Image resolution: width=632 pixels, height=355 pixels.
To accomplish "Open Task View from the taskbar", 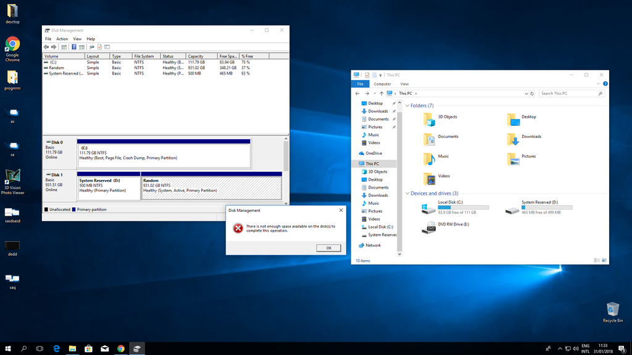I will pyautogui.click(x=39, y=349).
